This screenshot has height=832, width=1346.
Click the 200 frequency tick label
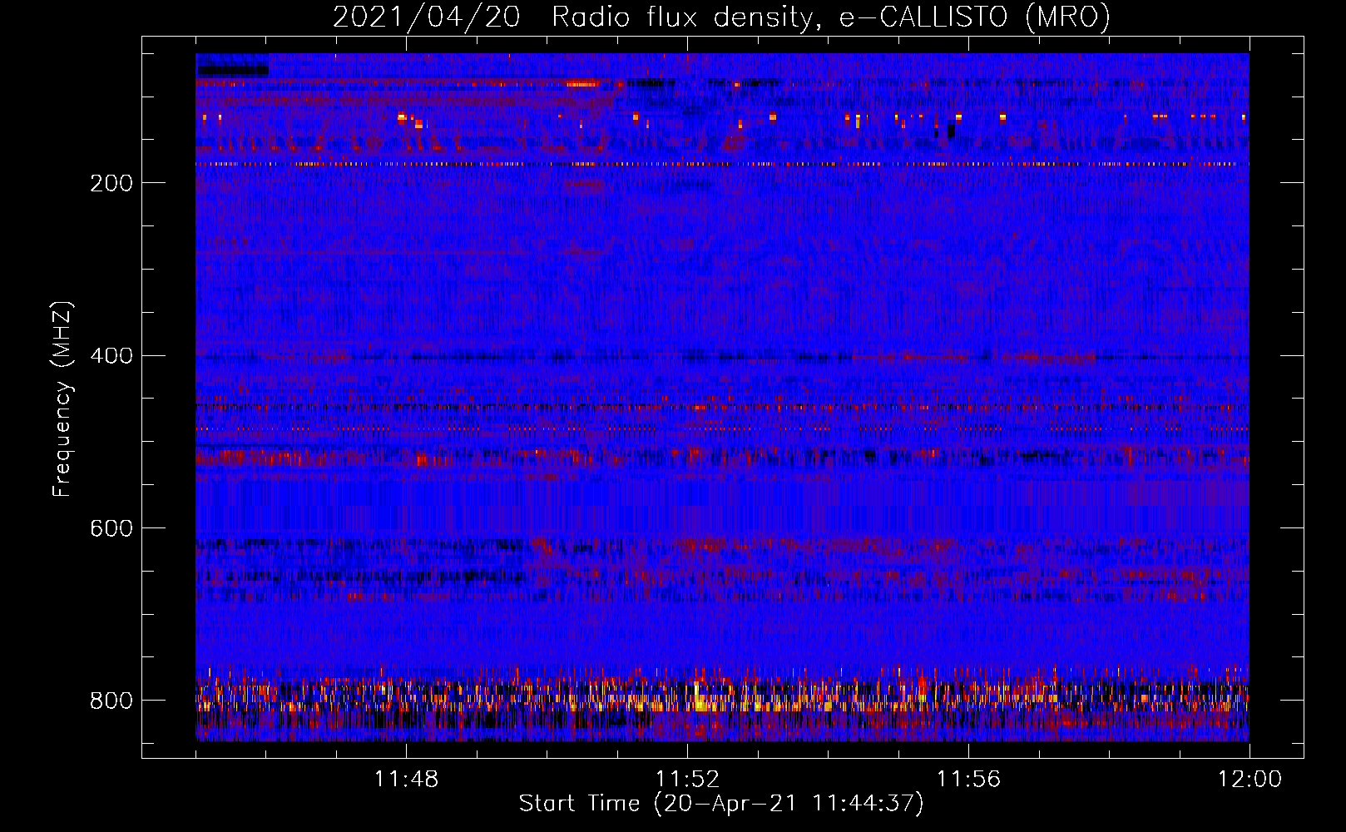click(111, 184)
